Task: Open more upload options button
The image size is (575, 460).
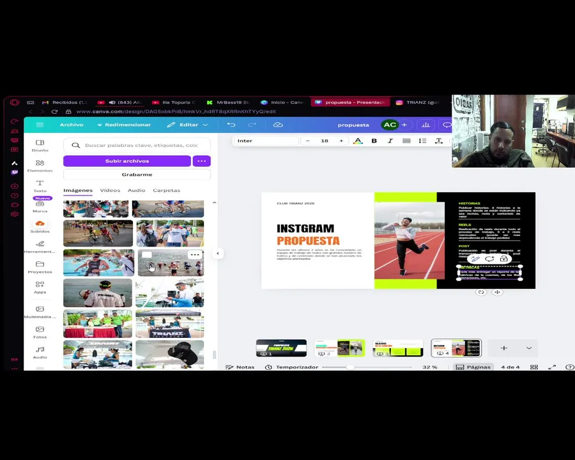Action: 202,161
